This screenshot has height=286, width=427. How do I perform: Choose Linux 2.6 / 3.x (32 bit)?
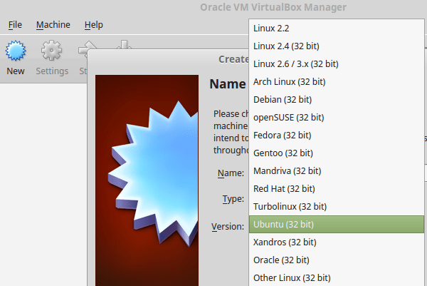(337, 64)
